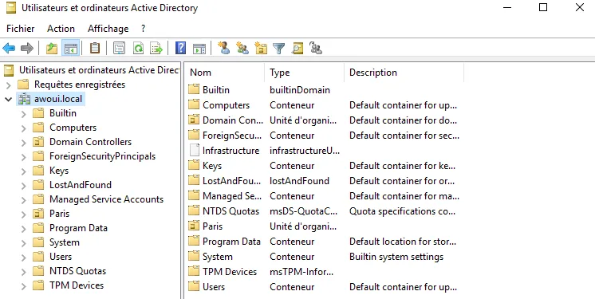Image resolution: width=595 pixels, height=299 pixels.
Task: Click TPM Devices folder icon in list
Action: coord(194,272)
